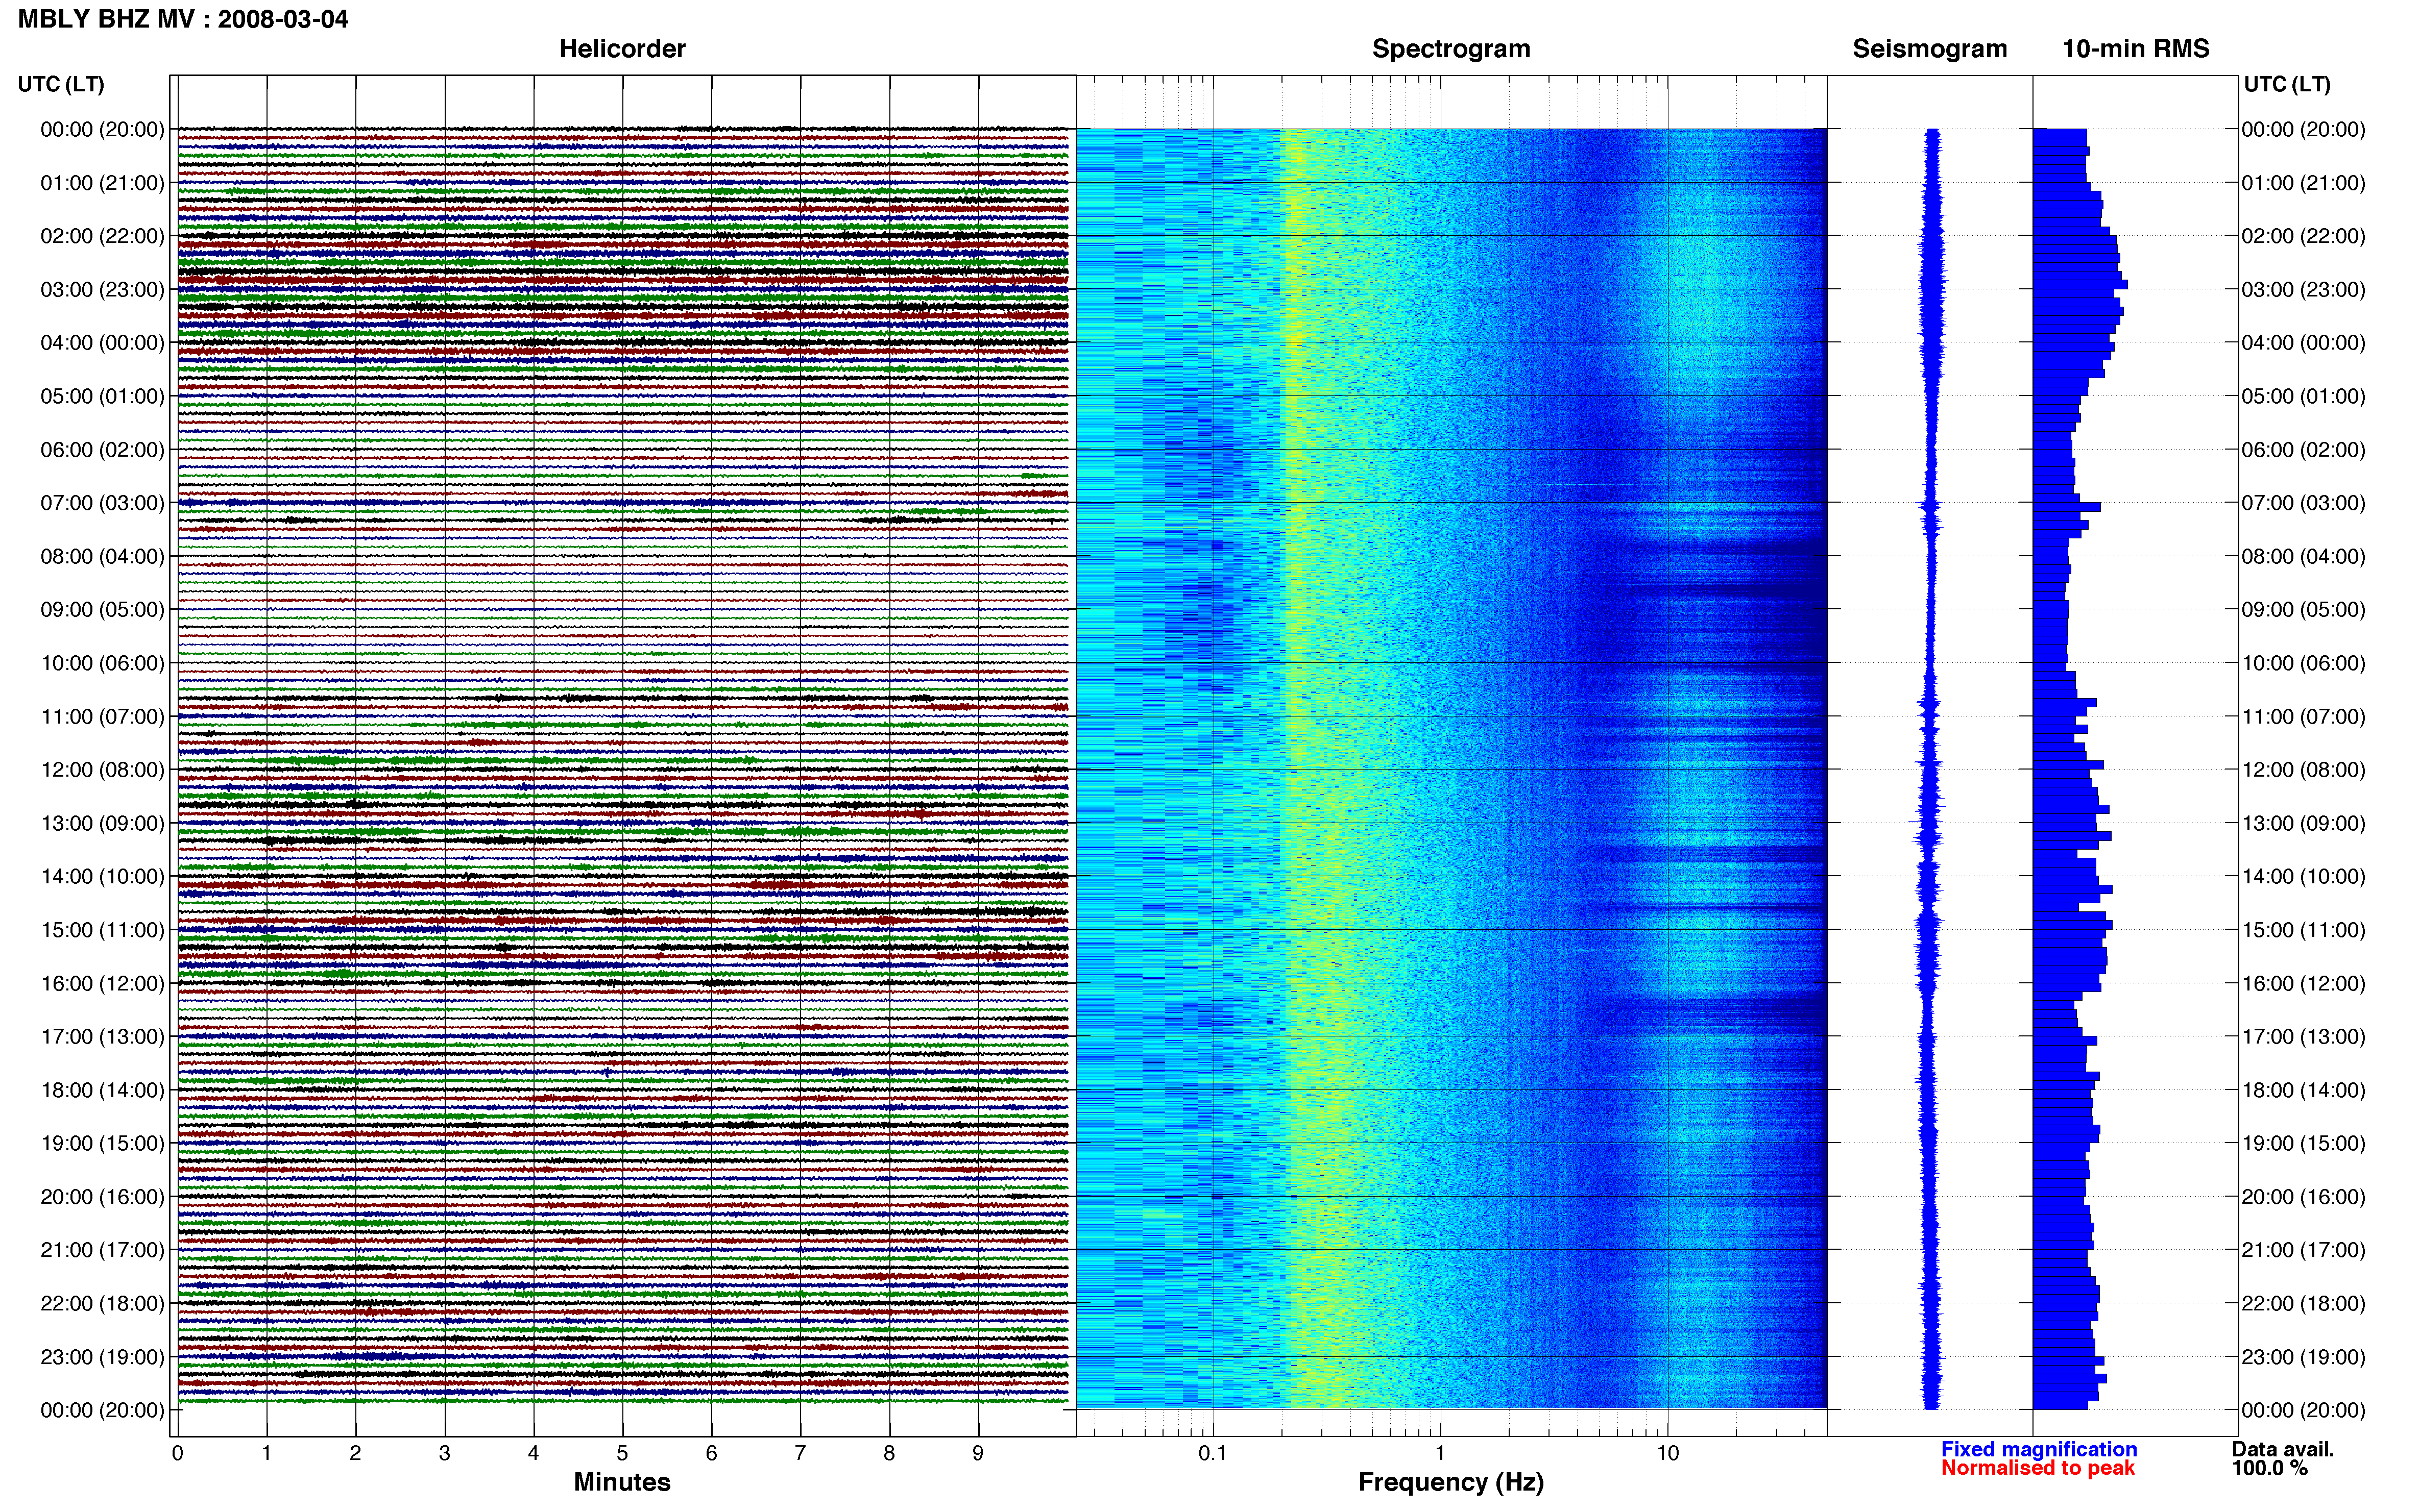Click the 10-min RMS panel heading
Image resolution: width=2420 pixels, height=1512 pixels.
tap(2136, 49)
